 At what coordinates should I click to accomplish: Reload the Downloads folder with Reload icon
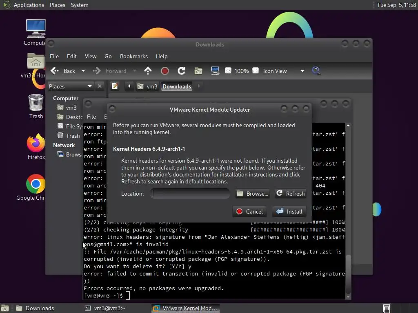pyautogui.click(x=182, y=71)
